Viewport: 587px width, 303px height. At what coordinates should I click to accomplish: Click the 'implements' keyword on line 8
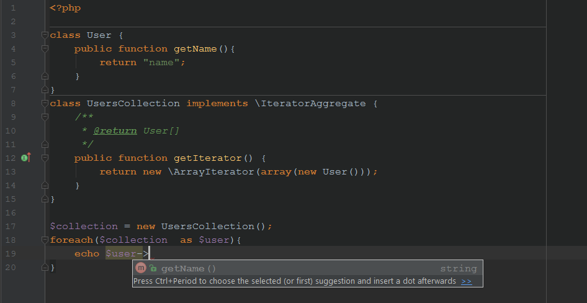pos(217,103)
